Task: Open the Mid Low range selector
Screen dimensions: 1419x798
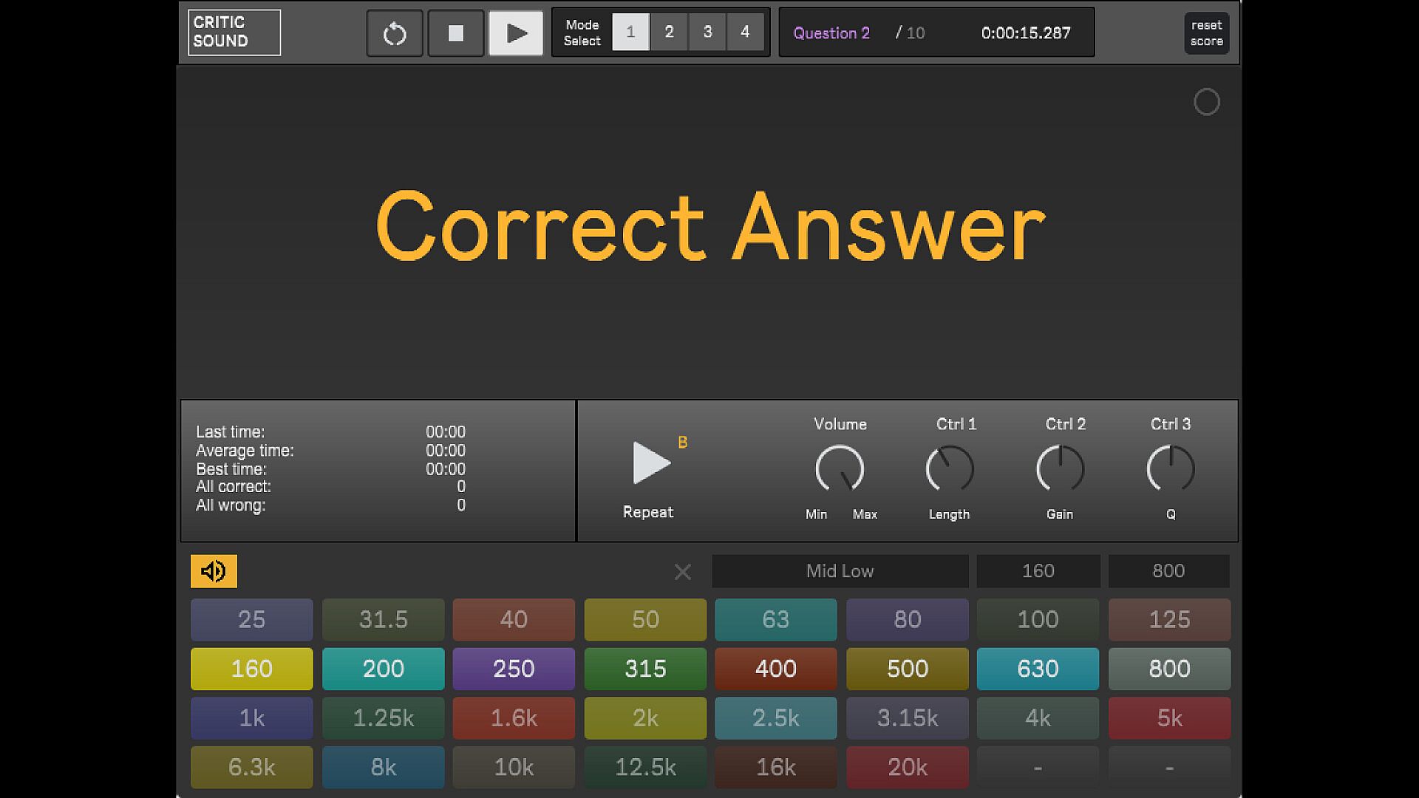Action: point(840,571)
